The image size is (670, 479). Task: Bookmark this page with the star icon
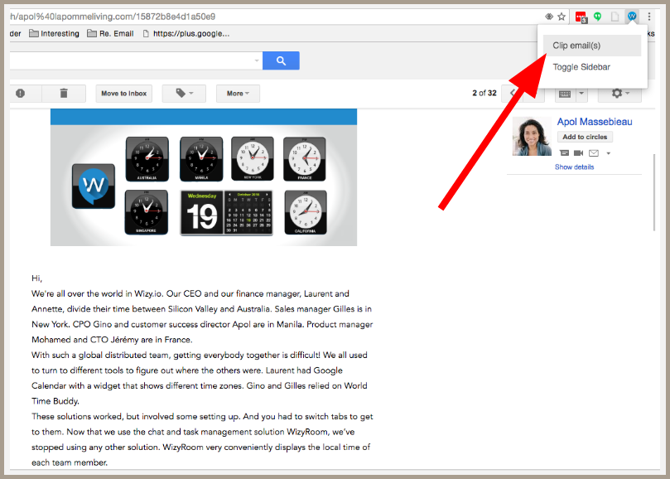pyautogui.click(x=562, y=17)
